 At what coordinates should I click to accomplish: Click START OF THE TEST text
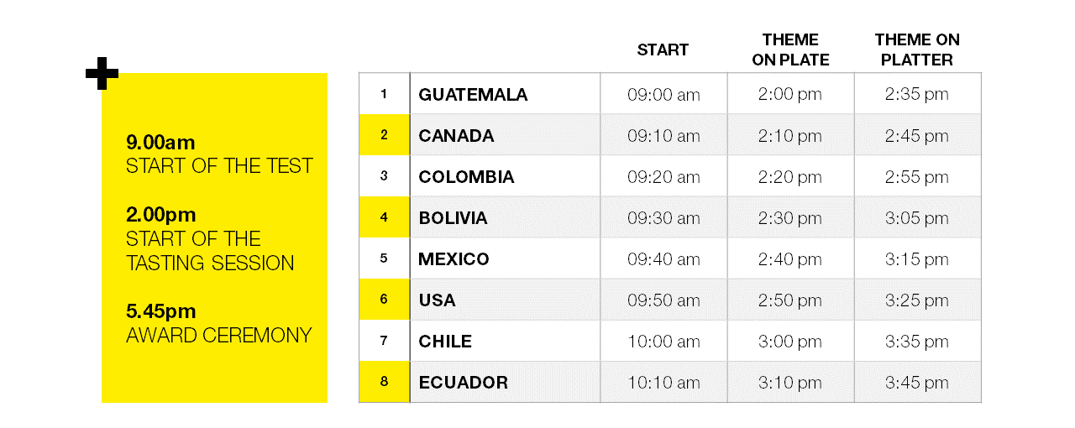pos(219,165)
